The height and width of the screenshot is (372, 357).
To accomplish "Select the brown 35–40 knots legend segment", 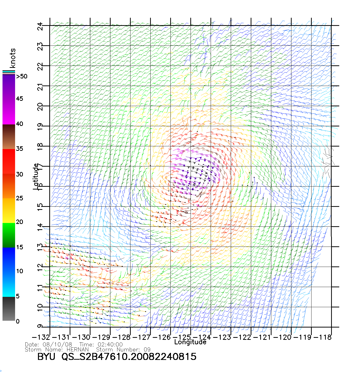I will (9, 137).
